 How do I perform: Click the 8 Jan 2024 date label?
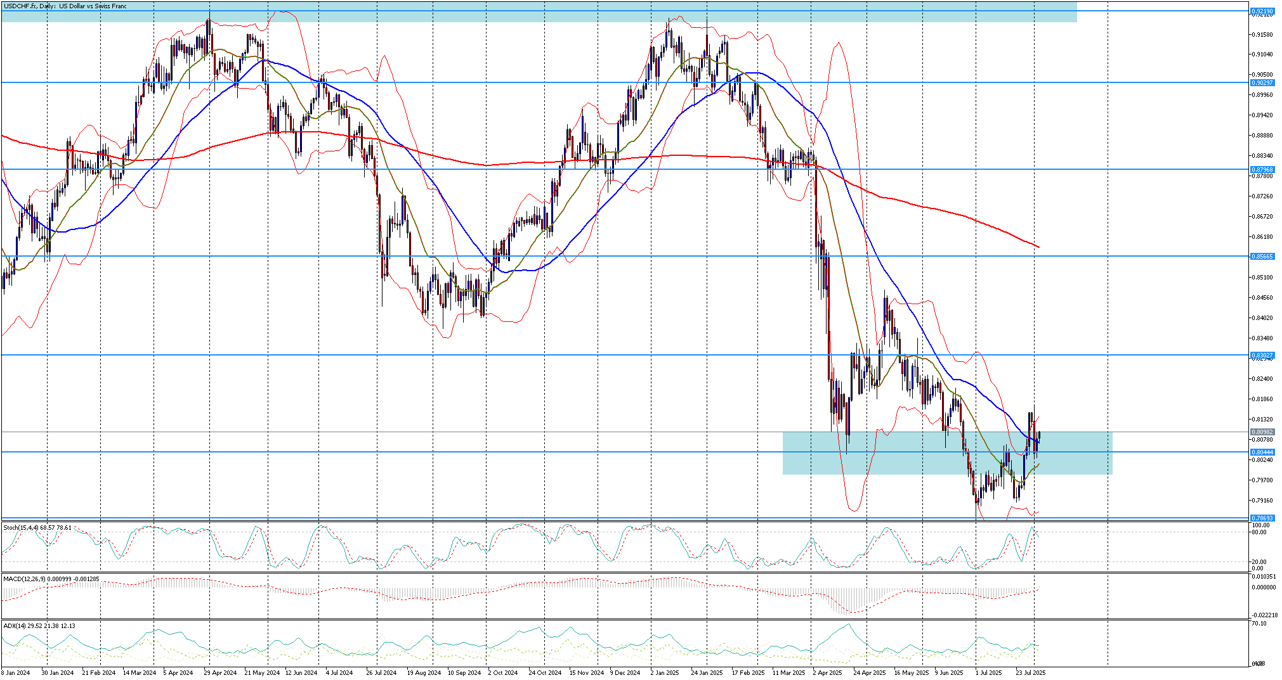[x=16, y=673]
